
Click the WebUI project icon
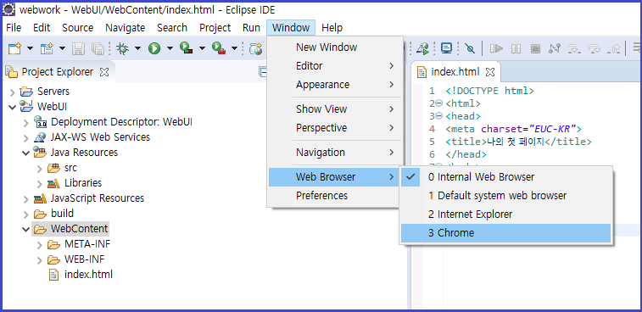click(x=26, y=107)
